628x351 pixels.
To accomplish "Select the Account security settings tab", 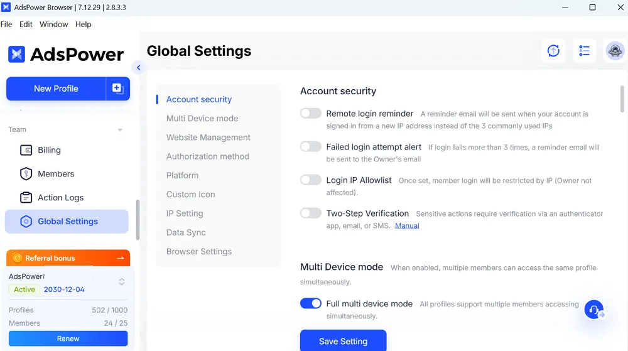I will tap(199, 99).
